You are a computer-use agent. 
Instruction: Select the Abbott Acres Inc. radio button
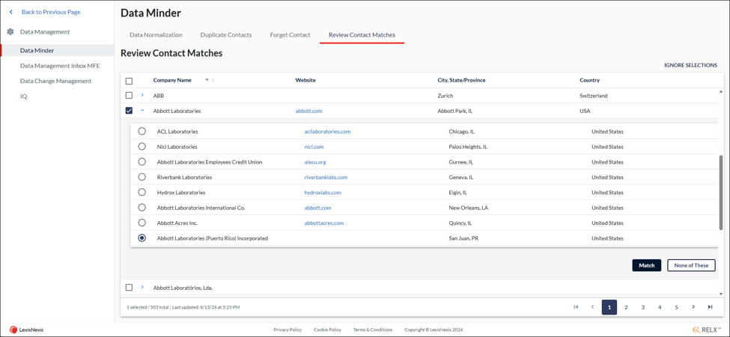142,223
